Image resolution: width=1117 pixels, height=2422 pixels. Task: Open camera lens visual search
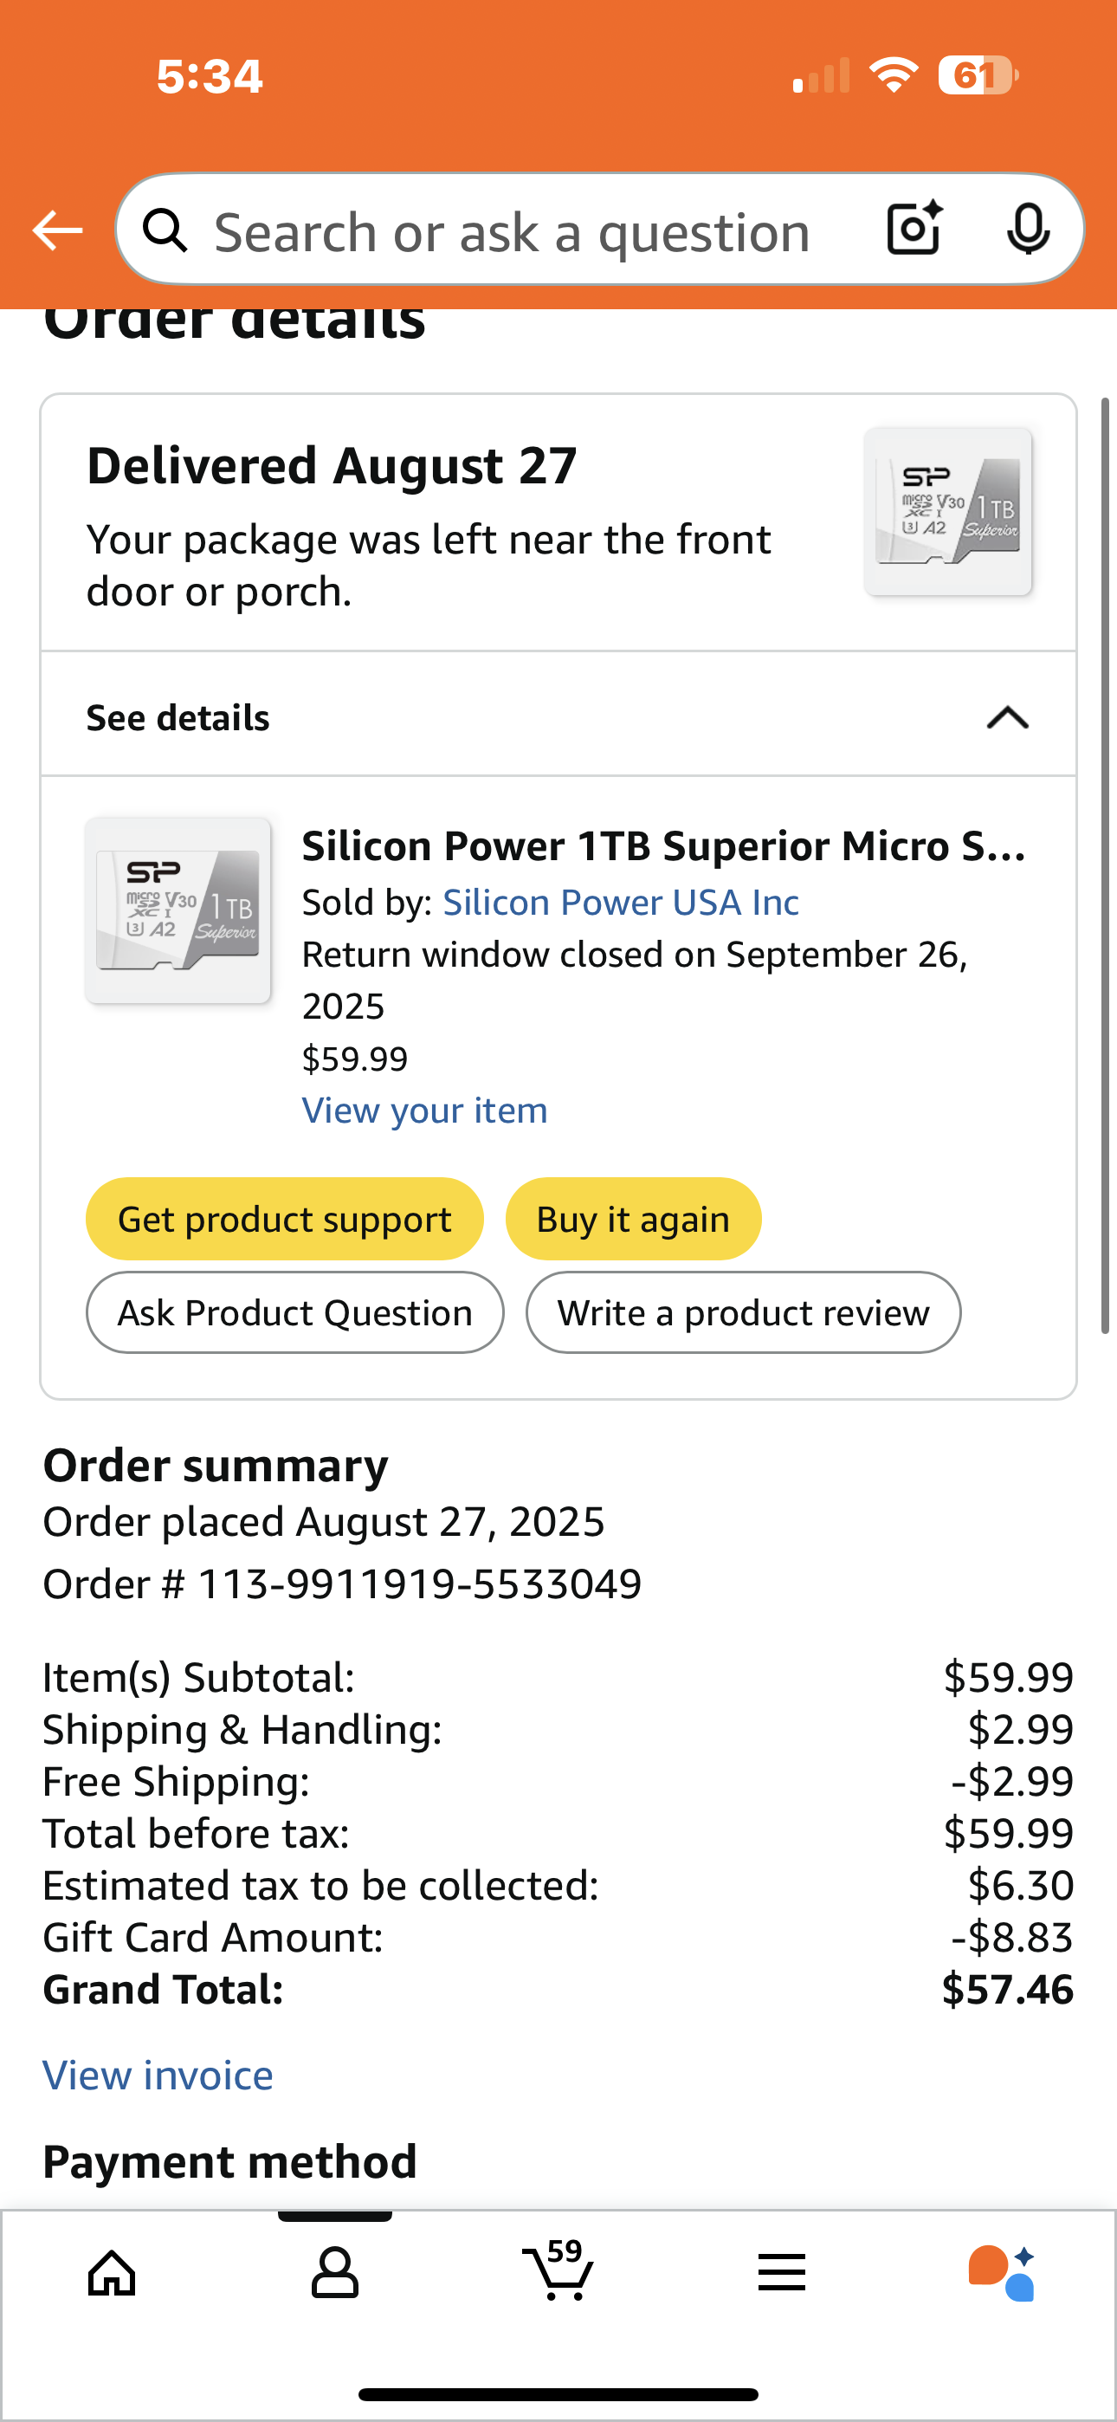[x=914, y=229]
